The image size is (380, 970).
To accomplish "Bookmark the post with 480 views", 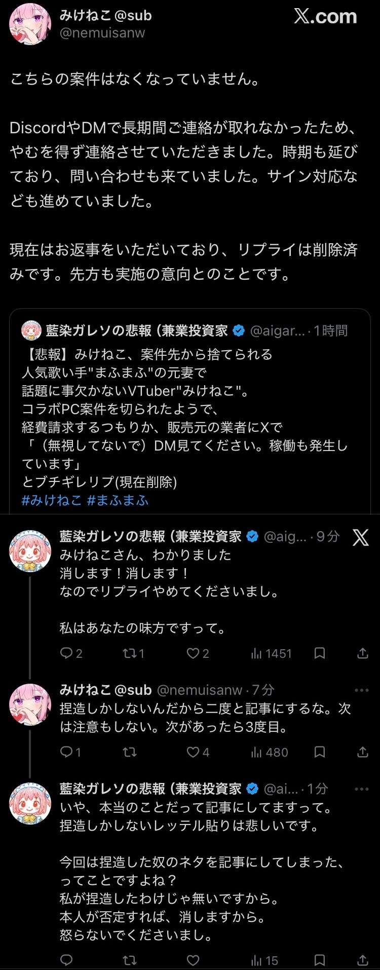I will [x=319, y=752].
